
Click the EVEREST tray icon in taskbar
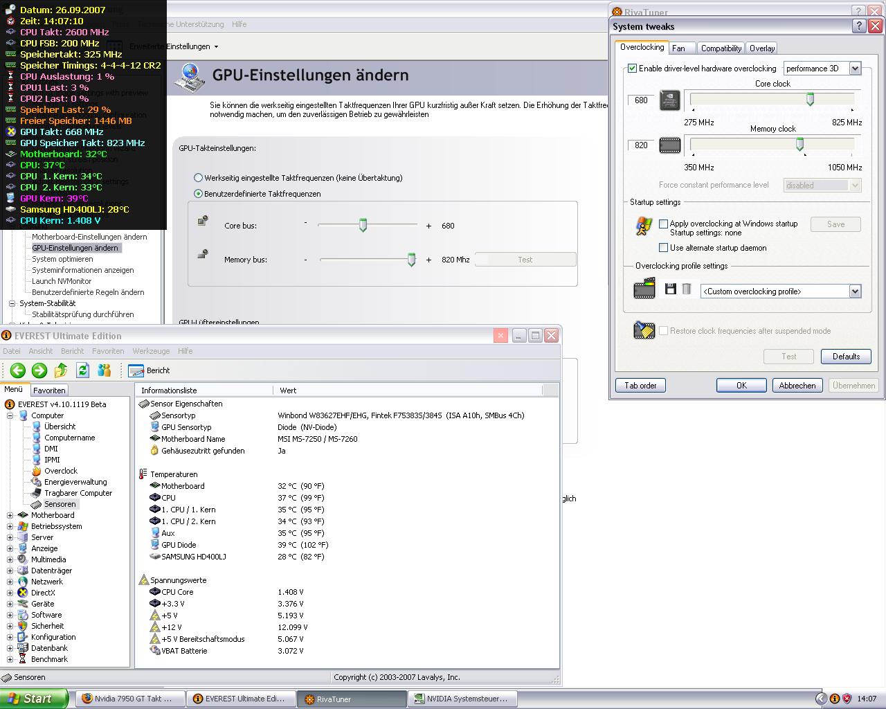tap(835, 699)
